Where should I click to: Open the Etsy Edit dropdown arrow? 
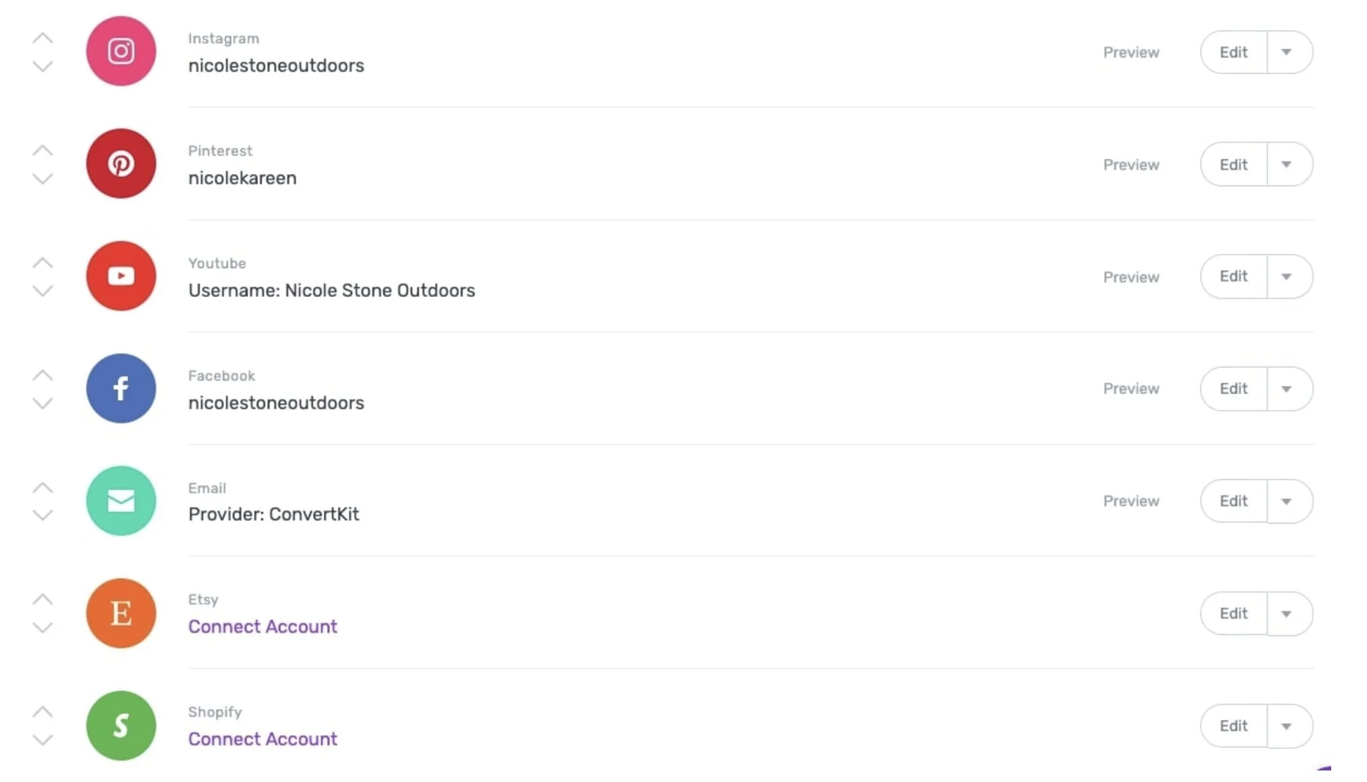[1287, 614]
